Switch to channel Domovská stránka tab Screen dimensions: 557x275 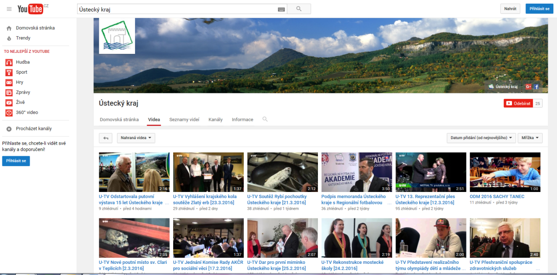point(119,120)
